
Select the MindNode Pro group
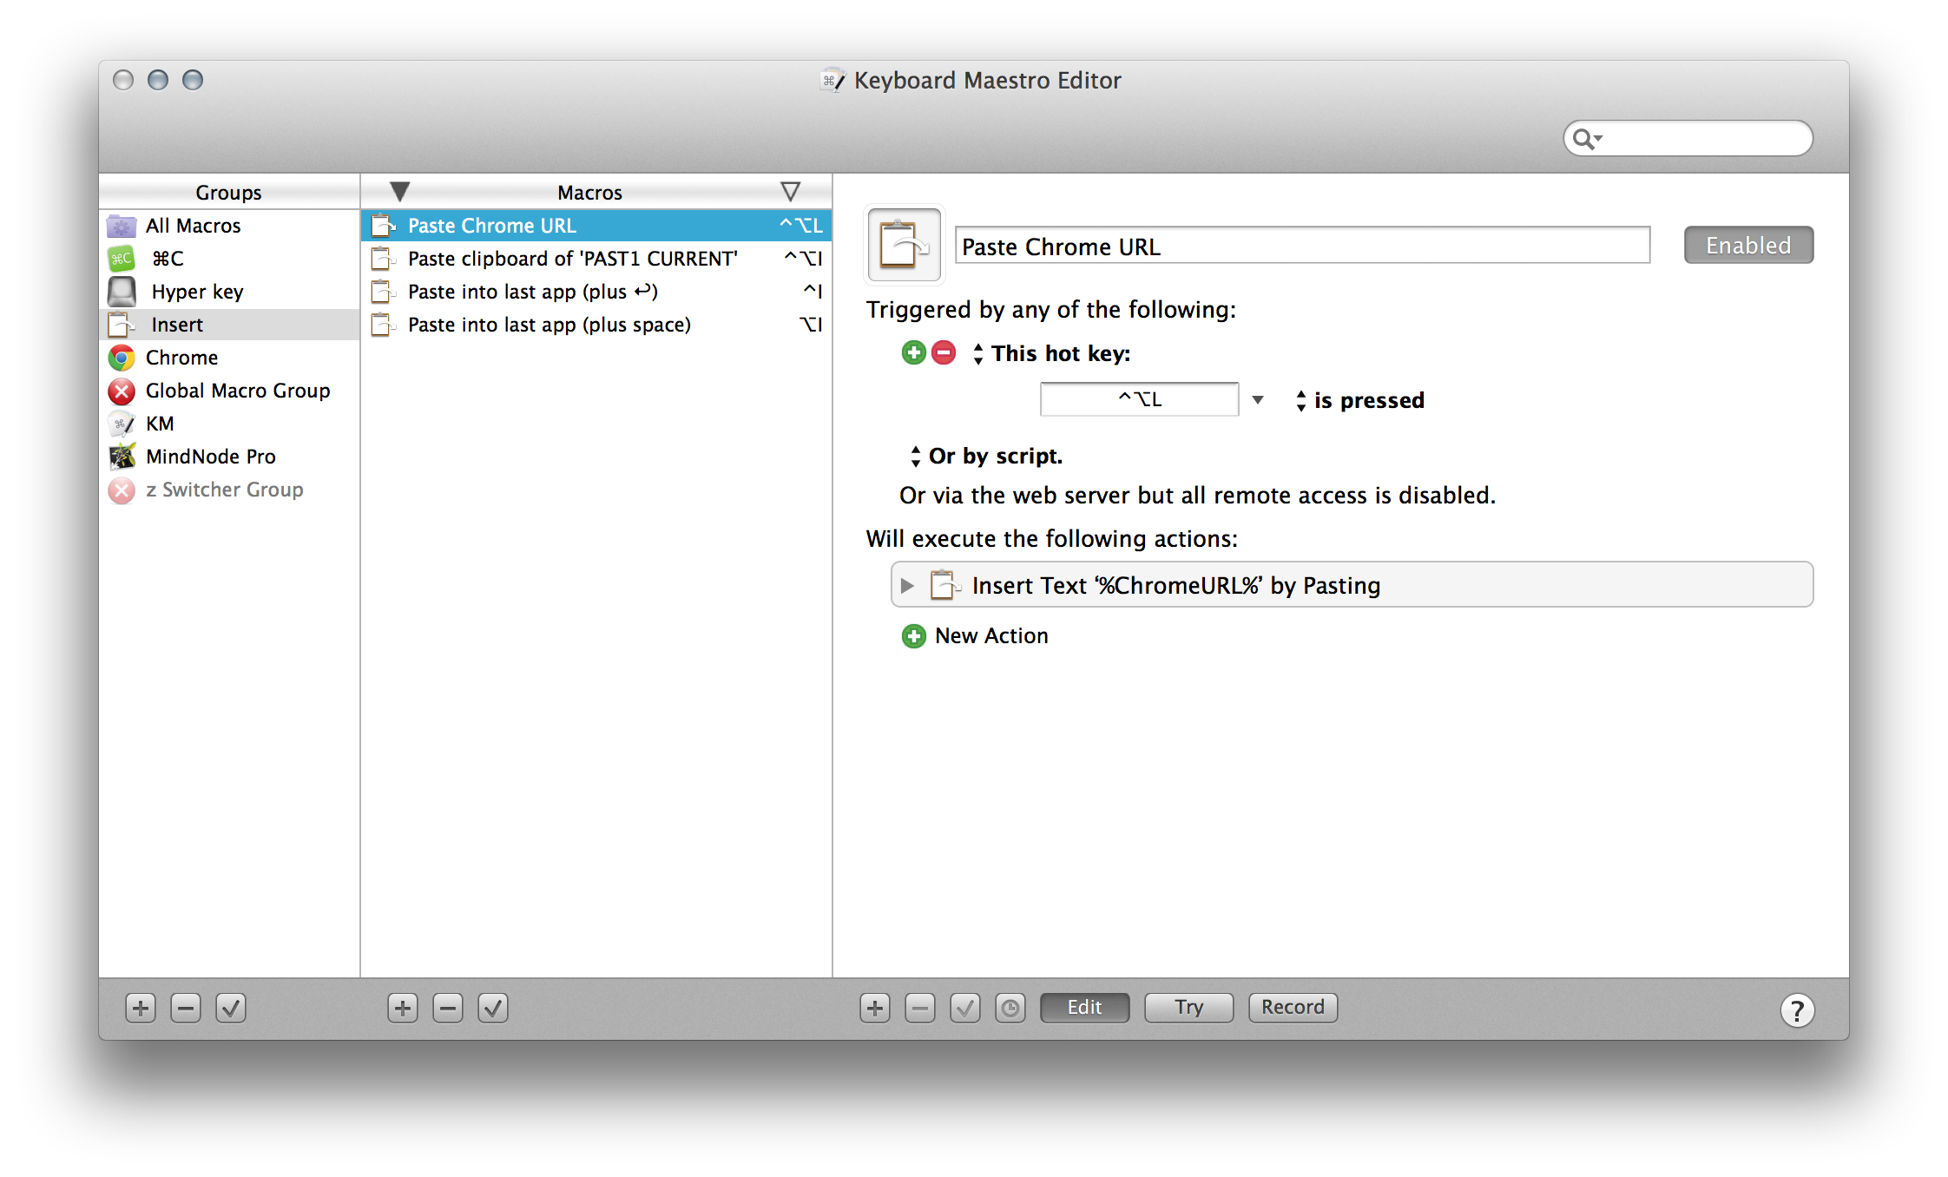tap(229, 457)
